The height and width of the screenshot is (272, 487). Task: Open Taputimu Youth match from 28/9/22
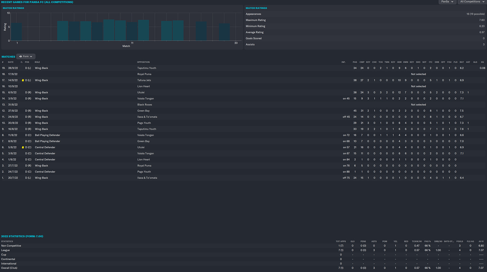(147, 68)
